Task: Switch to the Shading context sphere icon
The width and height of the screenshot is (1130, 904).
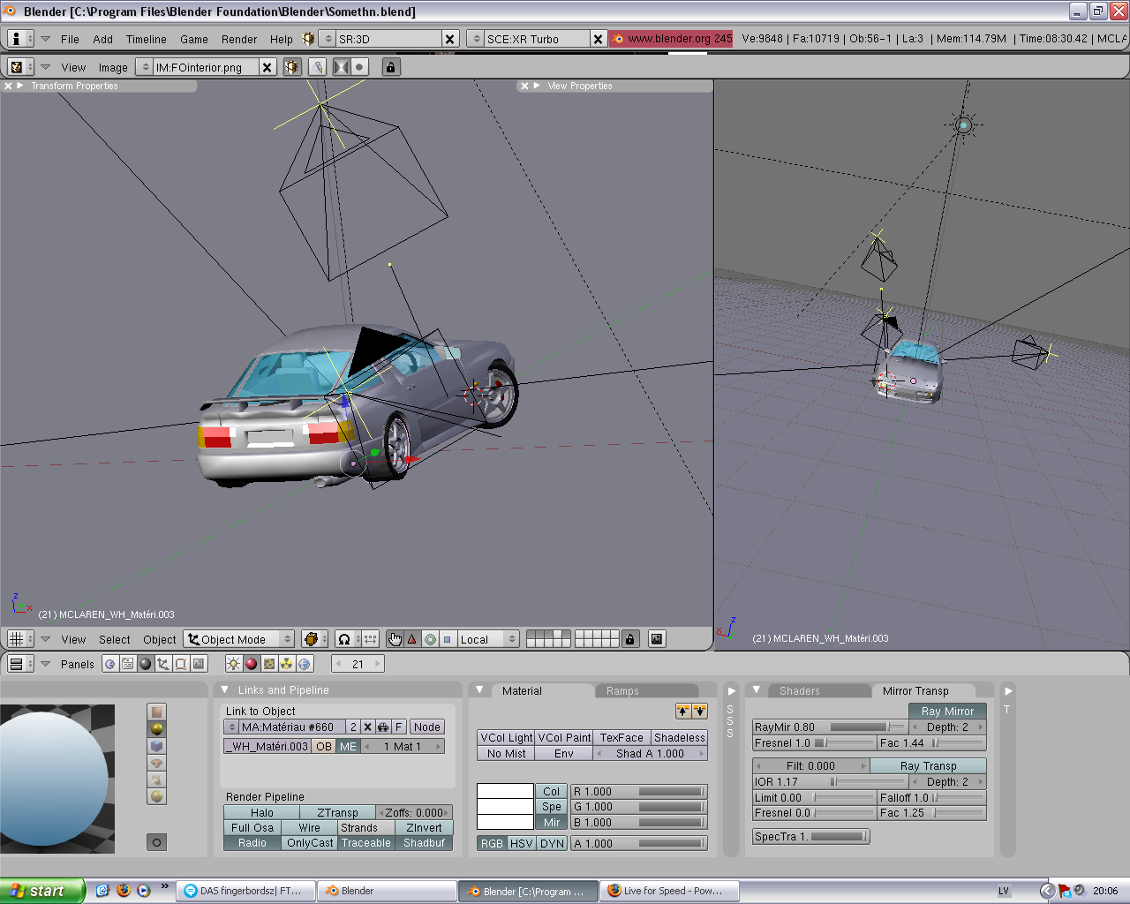Action: tap(145, 664)
